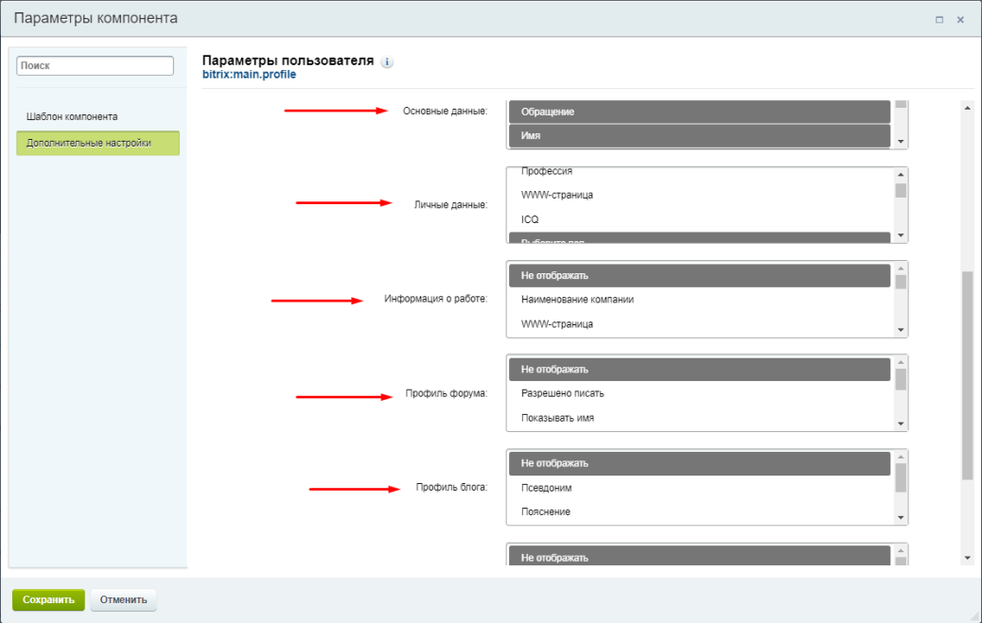Image resolution: width=982 pixels, height=623 pixels.
Task: Click the Отменить button
Action: tap(123, 599)
